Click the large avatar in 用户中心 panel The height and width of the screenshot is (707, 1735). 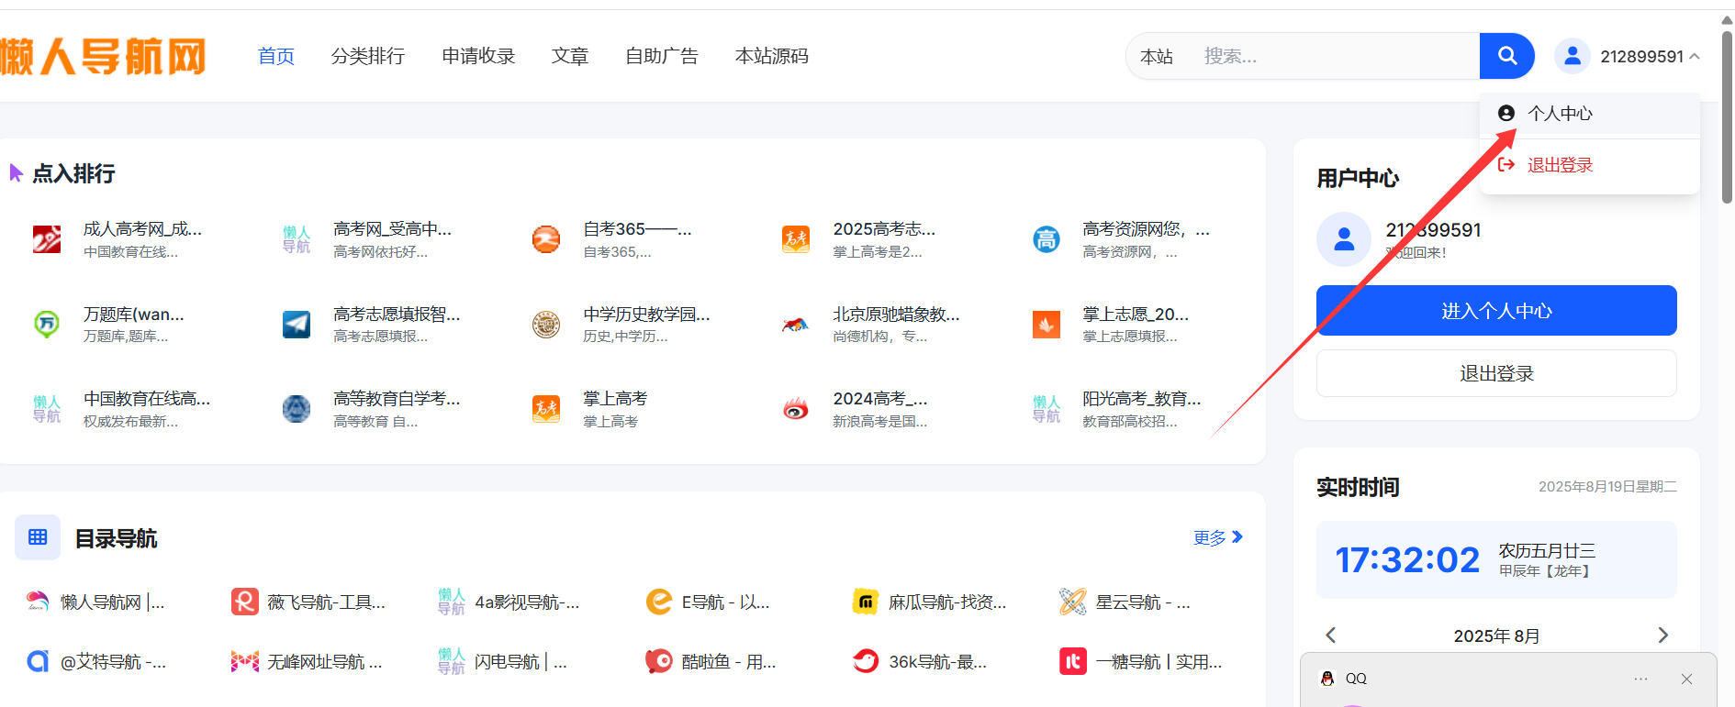point(1344,239)
